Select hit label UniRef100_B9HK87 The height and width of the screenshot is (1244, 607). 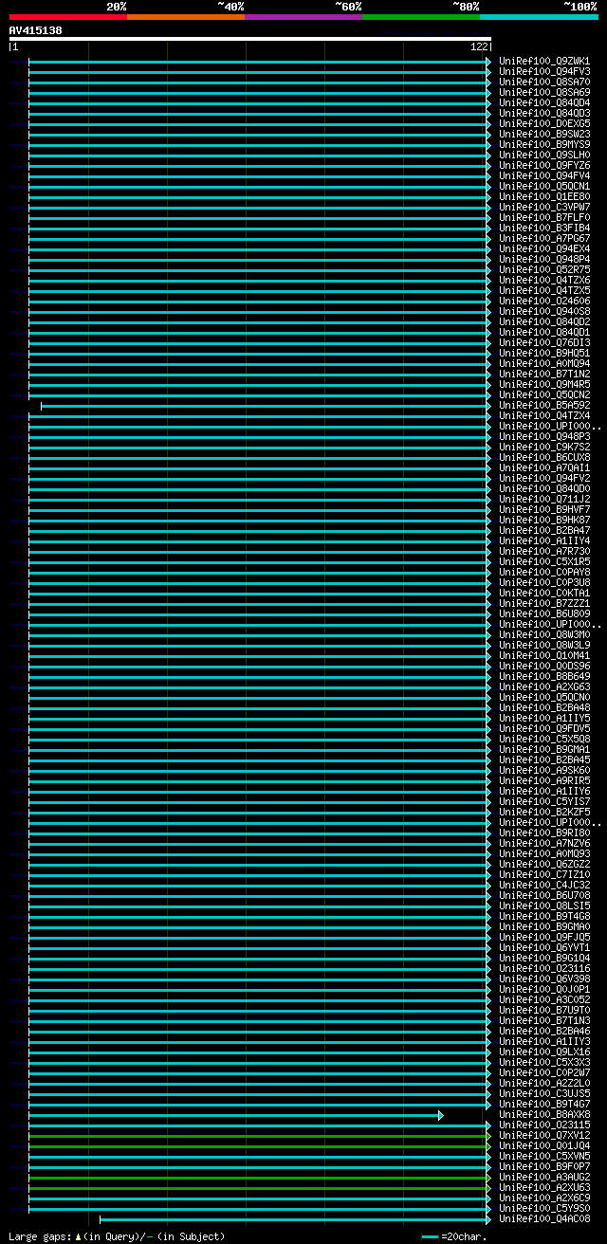tap(544, 521)
